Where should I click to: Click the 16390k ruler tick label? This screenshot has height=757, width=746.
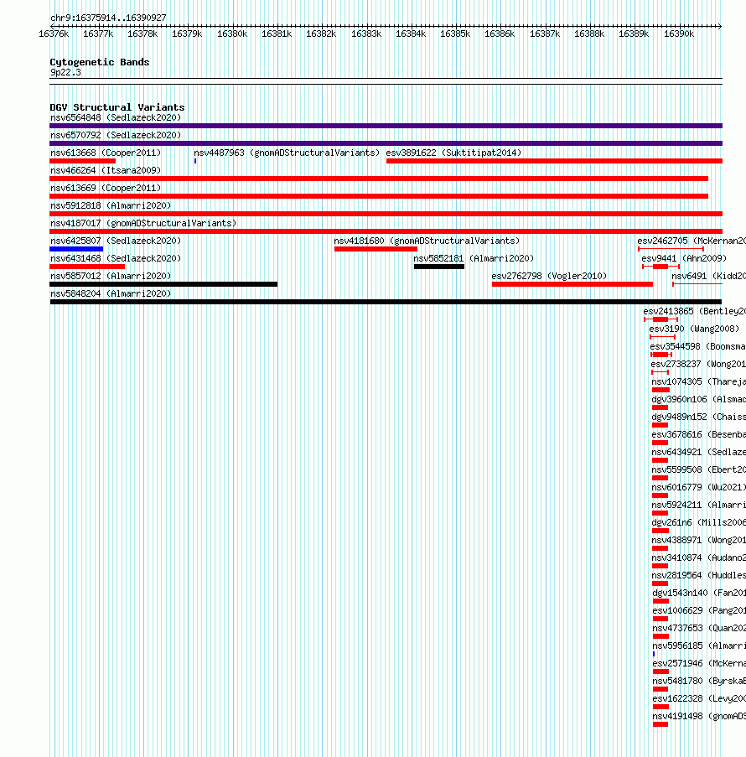(678, 34)
